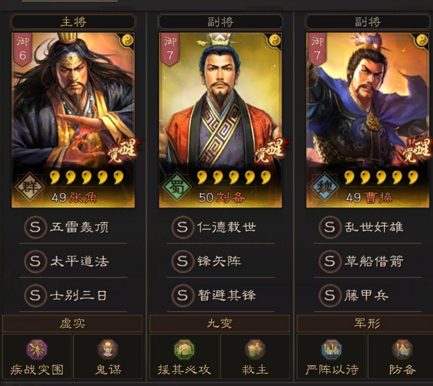Click the 蜀 faction badge on 刘备

coord(176,187)
